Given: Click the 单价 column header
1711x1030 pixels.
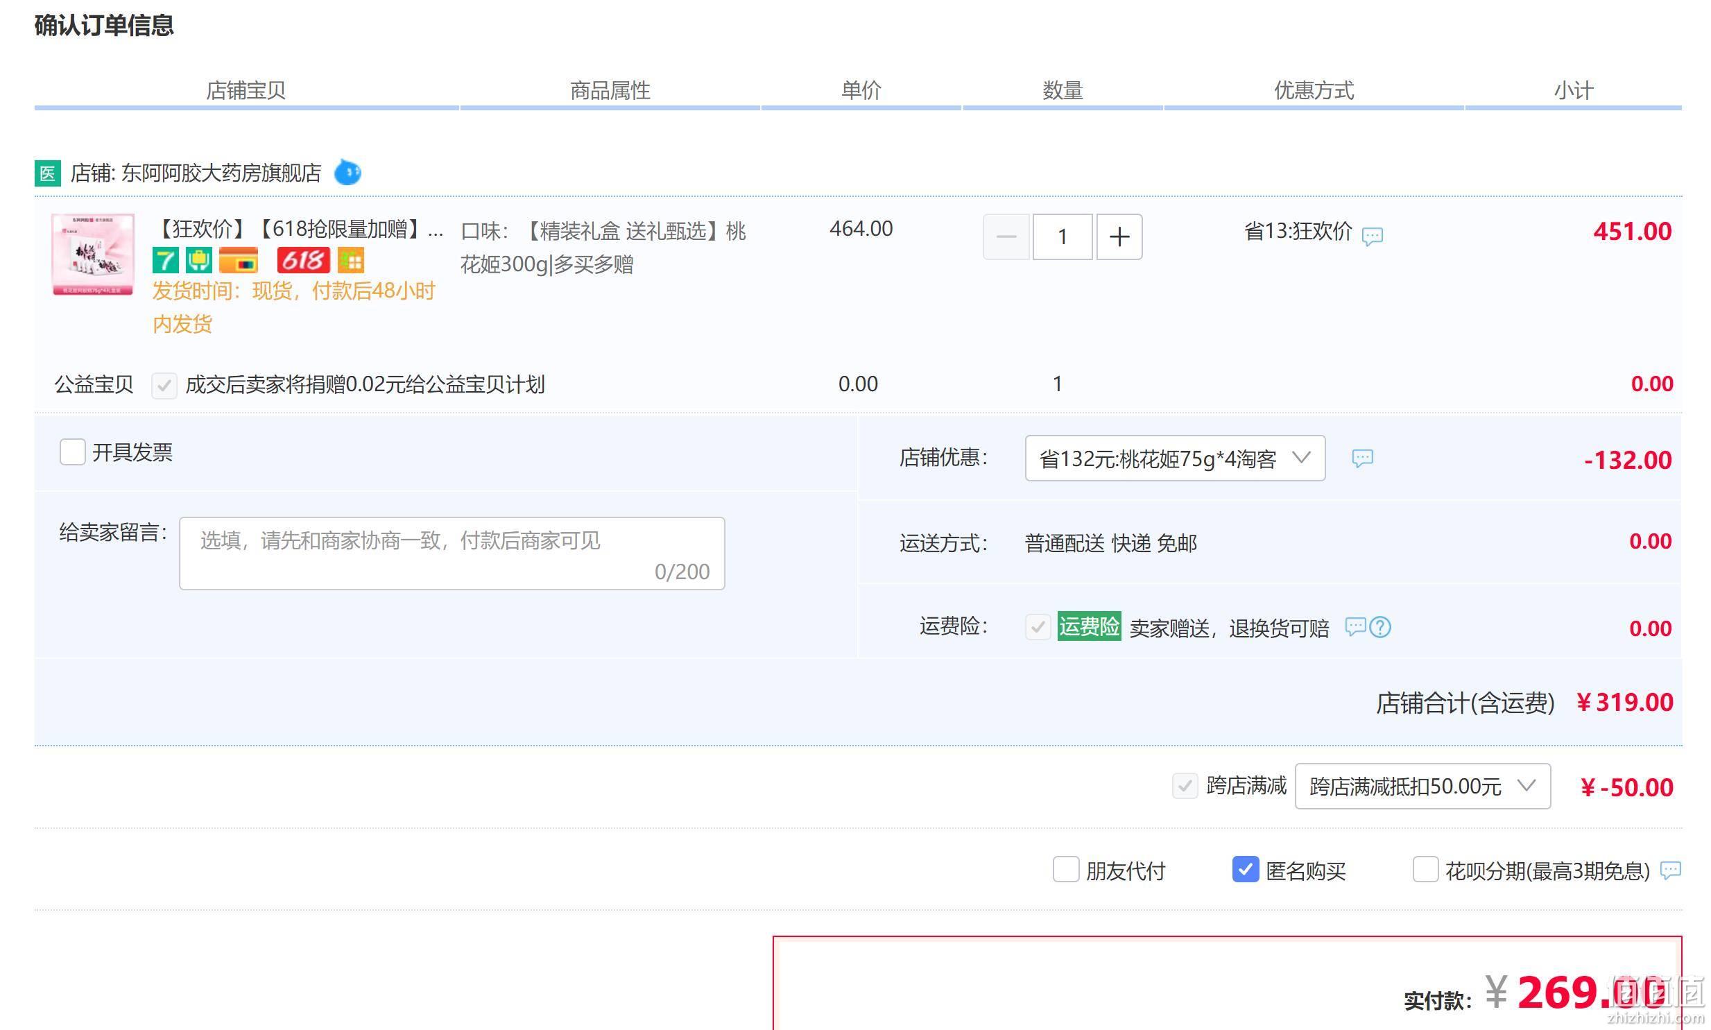Looking at the screenshot, I should (x=861, y=90).
